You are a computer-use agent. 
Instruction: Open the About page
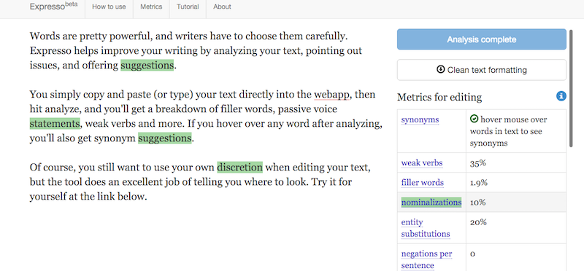[222, 7]
